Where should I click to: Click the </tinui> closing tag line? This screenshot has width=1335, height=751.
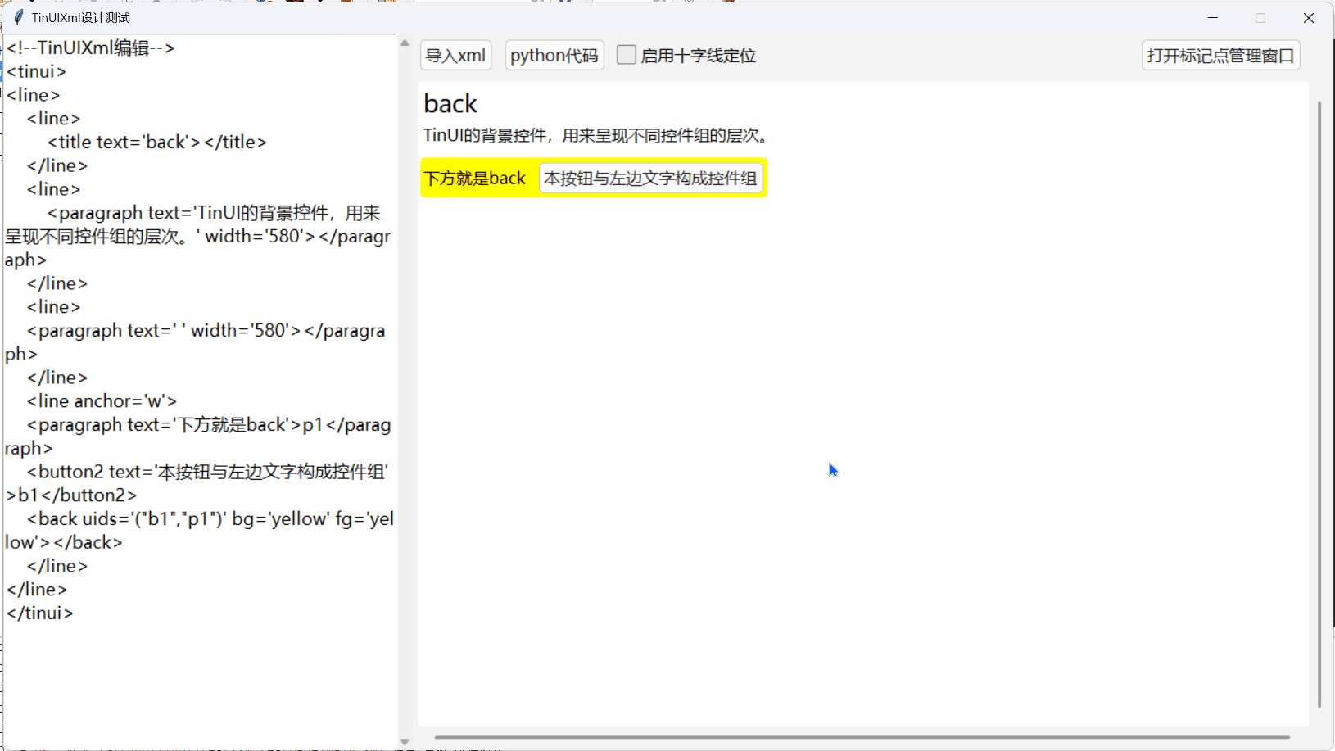tap(39, 613)
